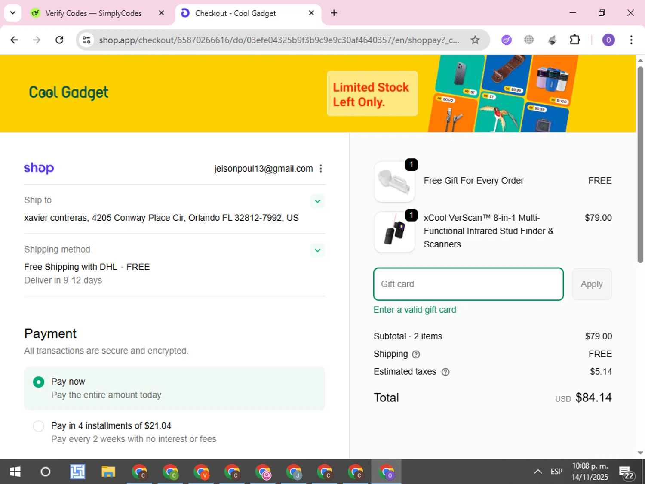Click the Free Gift product thumbnail
This screenshot has height=484, width=645.
(394, 182)
